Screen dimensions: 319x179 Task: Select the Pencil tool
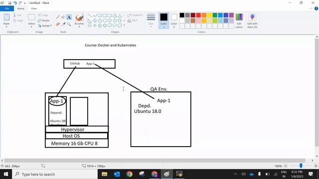(58, 17)
